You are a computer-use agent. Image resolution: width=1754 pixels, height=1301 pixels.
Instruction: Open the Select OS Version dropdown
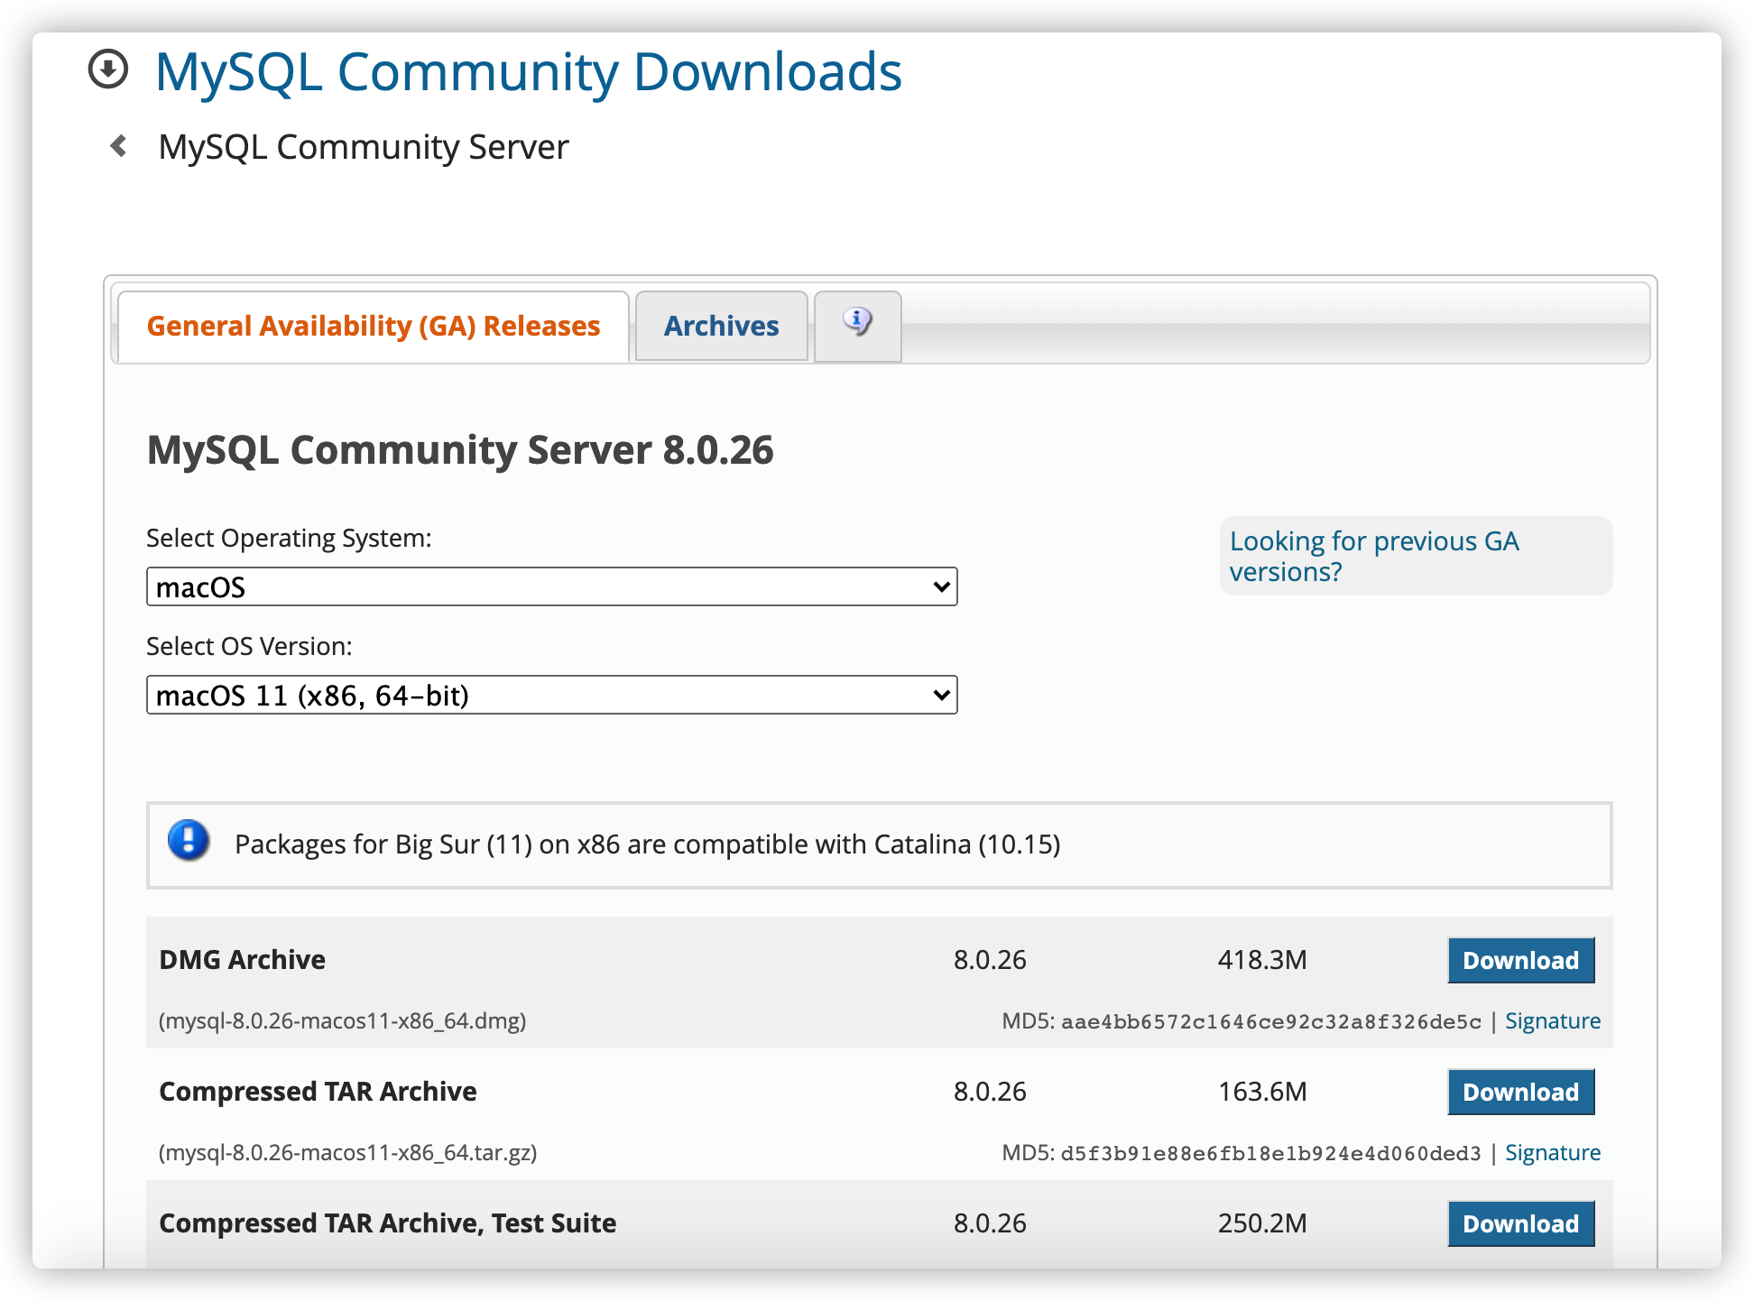[551, 695]
